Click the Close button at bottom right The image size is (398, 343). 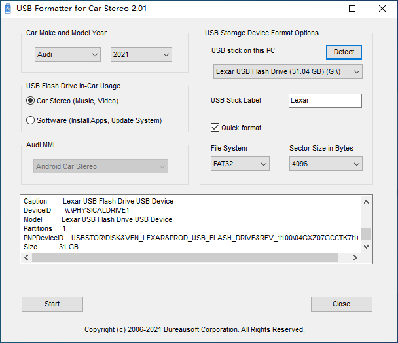tap(341, 304)
